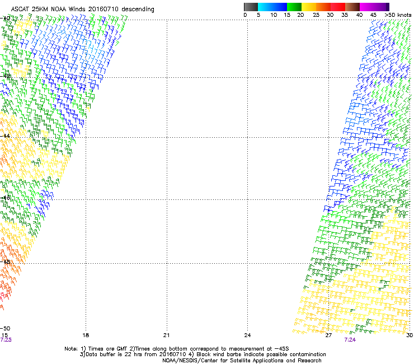Select the cyan-blue 5-15 knots legend segment
This screenshot has width=414, height=364.
272,7
